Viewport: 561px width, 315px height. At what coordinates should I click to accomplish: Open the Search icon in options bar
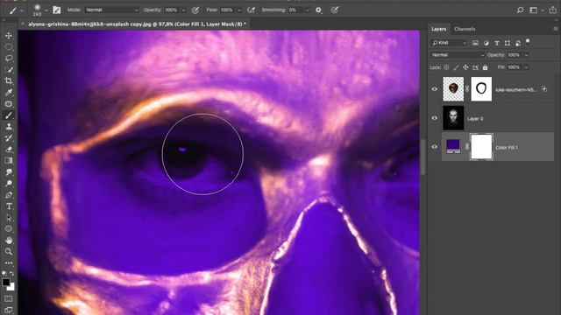click(x=520, y=10)
